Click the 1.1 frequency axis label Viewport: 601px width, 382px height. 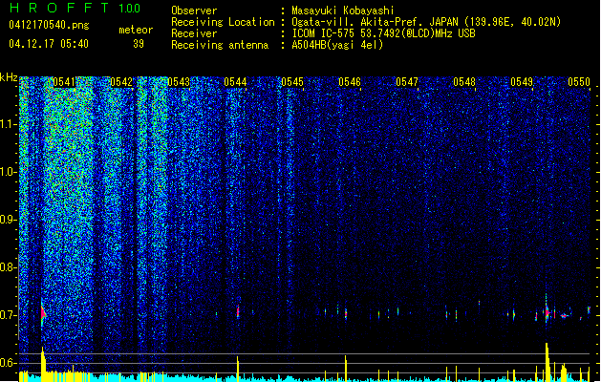(x=9, y=124)
